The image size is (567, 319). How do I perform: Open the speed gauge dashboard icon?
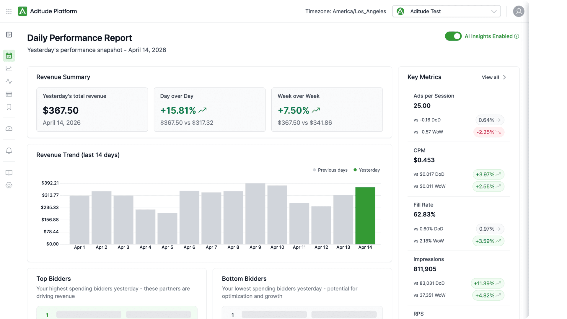tap(9, 129)
